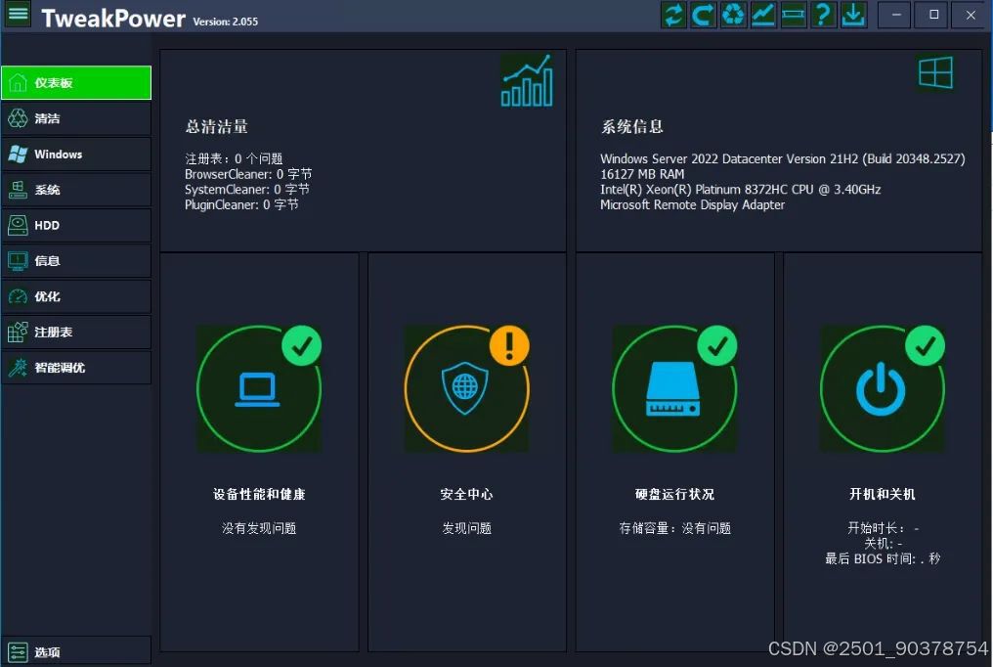Click the 注册表: 0 个问题 line
Viewport: 993px width, 667px height.
[x=234, y=158]
